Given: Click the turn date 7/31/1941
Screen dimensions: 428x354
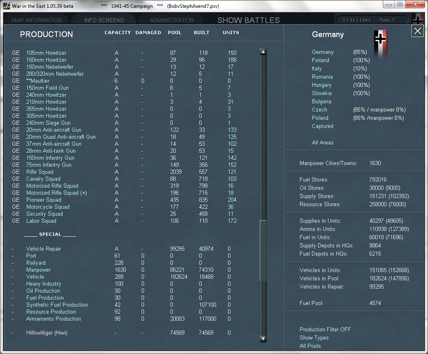Looking at the screenshot, I should point(356,20).
